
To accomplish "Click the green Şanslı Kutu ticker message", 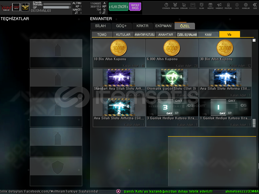I will coord(168,191).
